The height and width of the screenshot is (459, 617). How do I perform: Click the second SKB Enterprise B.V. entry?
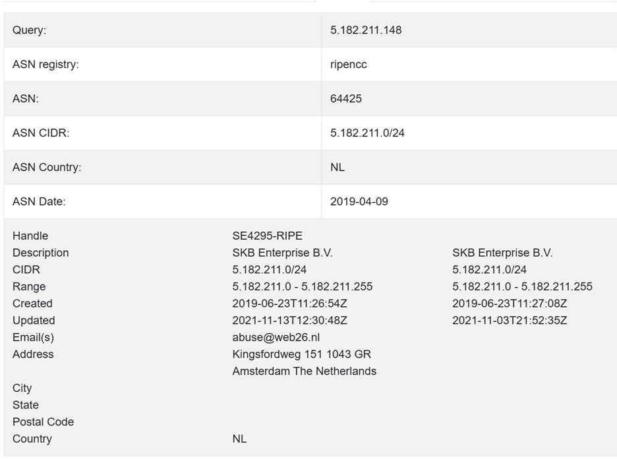pyautogui.click(x=502, y=253)
